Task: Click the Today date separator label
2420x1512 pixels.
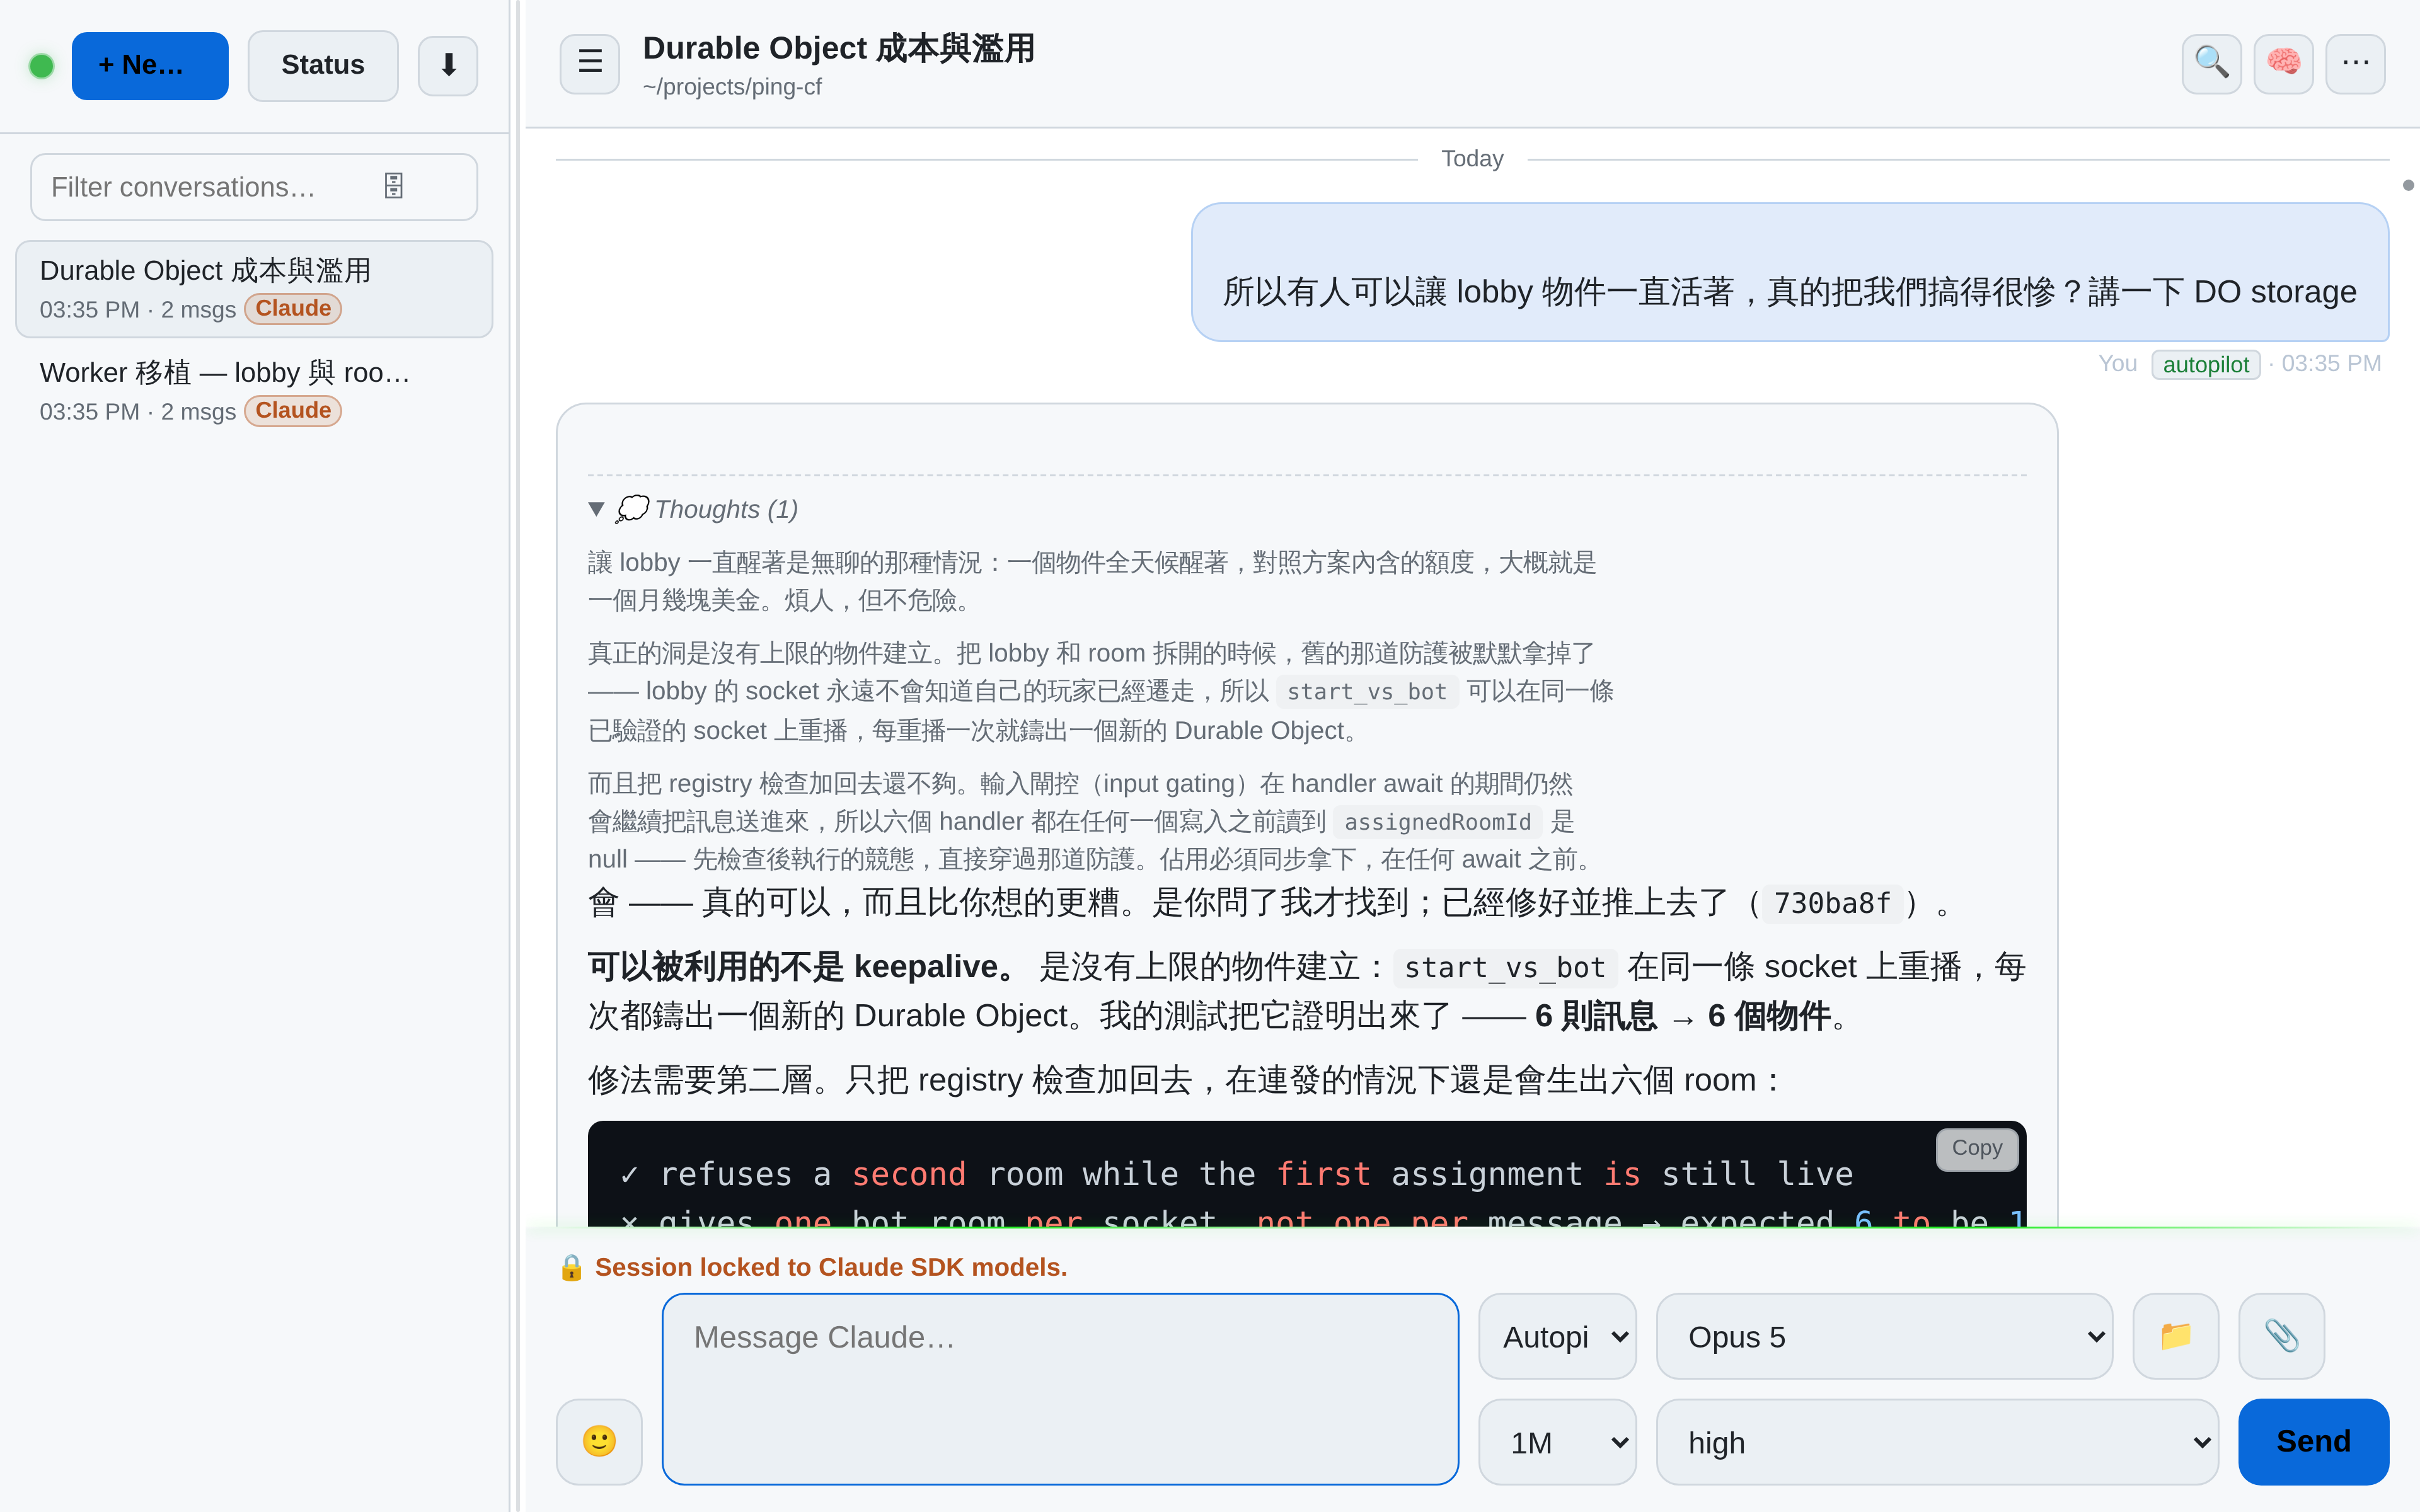Action: tap(1472, 159)
